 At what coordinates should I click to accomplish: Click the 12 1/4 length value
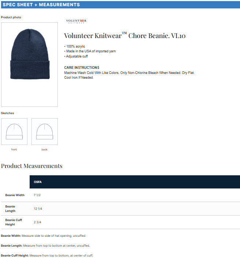click(38, 209)
